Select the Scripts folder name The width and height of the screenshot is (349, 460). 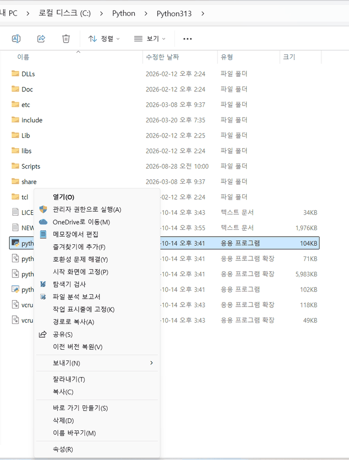[31, 166]
